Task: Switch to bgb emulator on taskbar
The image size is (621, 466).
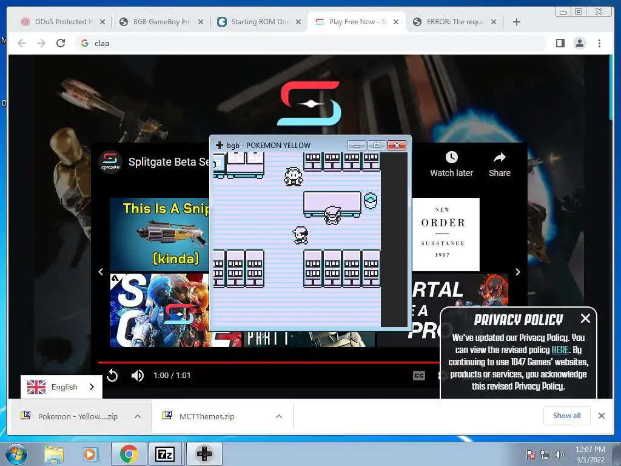Action: pos(204,454)
